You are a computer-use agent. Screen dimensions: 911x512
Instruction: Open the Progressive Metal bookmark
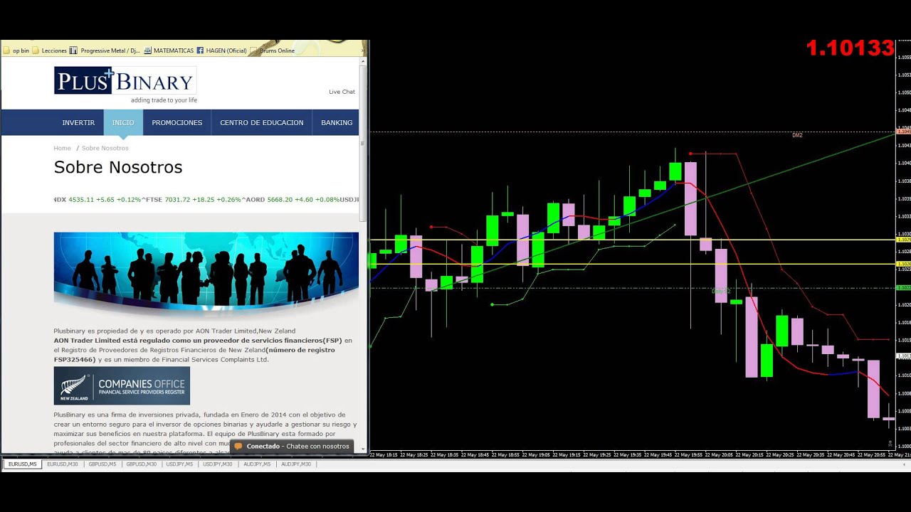point(106,50)
